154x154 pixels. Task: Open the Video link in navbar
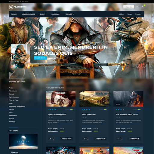point(121,14)
